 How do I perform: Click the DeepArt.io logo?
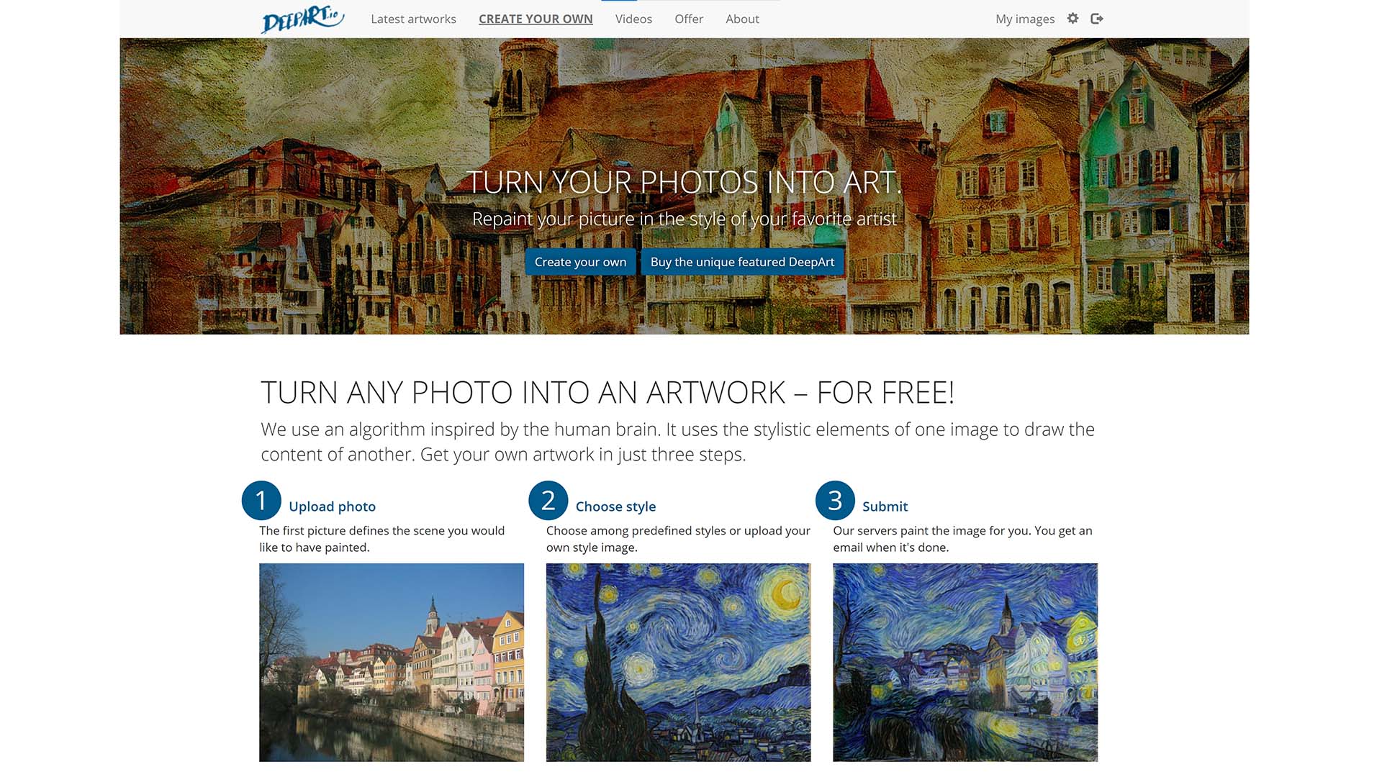(x=302, y=19)
